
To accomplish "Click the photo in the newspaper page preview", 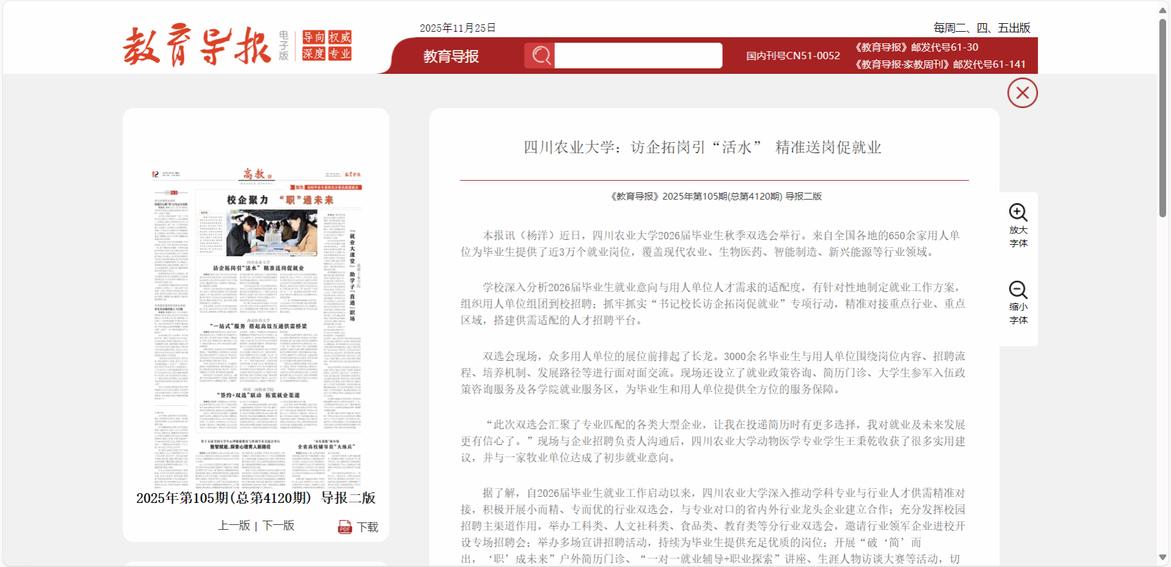I will coord(272,233).
